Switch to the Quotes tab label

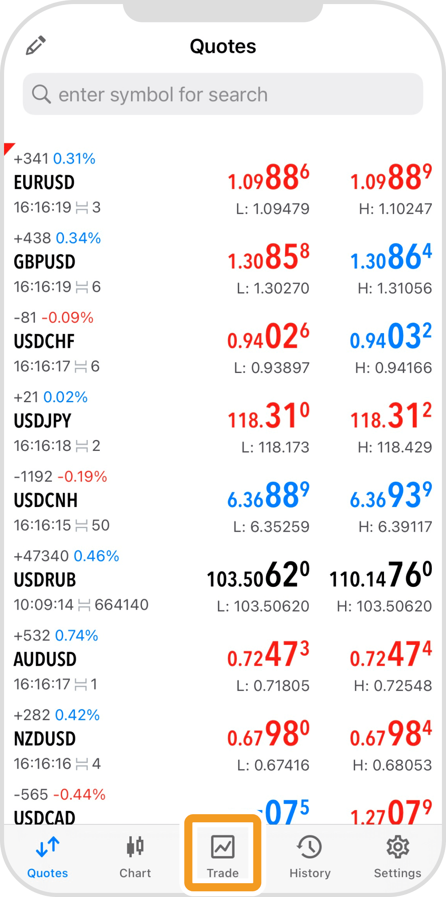click(47, 873)
